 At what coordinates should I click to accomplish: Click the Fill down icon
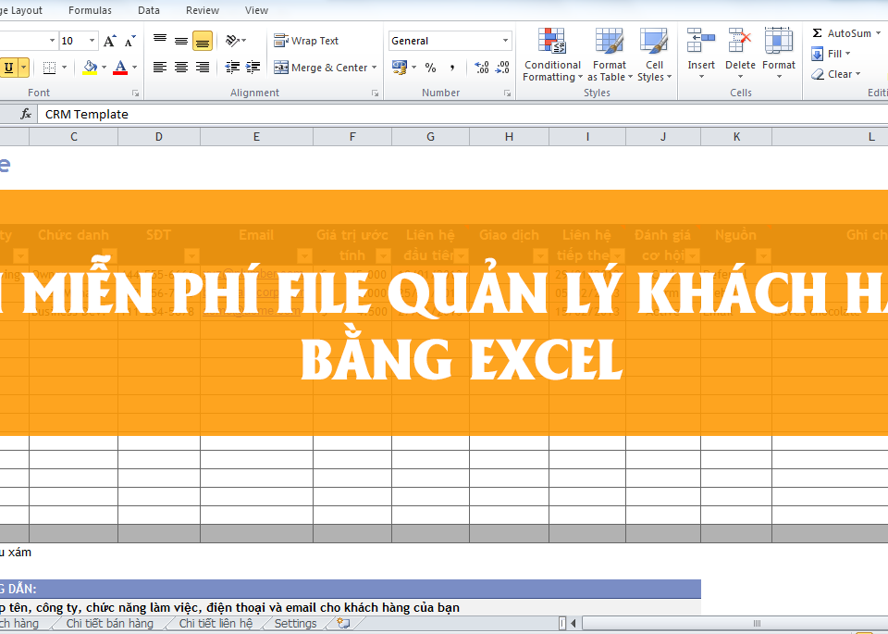coord(817,54)
